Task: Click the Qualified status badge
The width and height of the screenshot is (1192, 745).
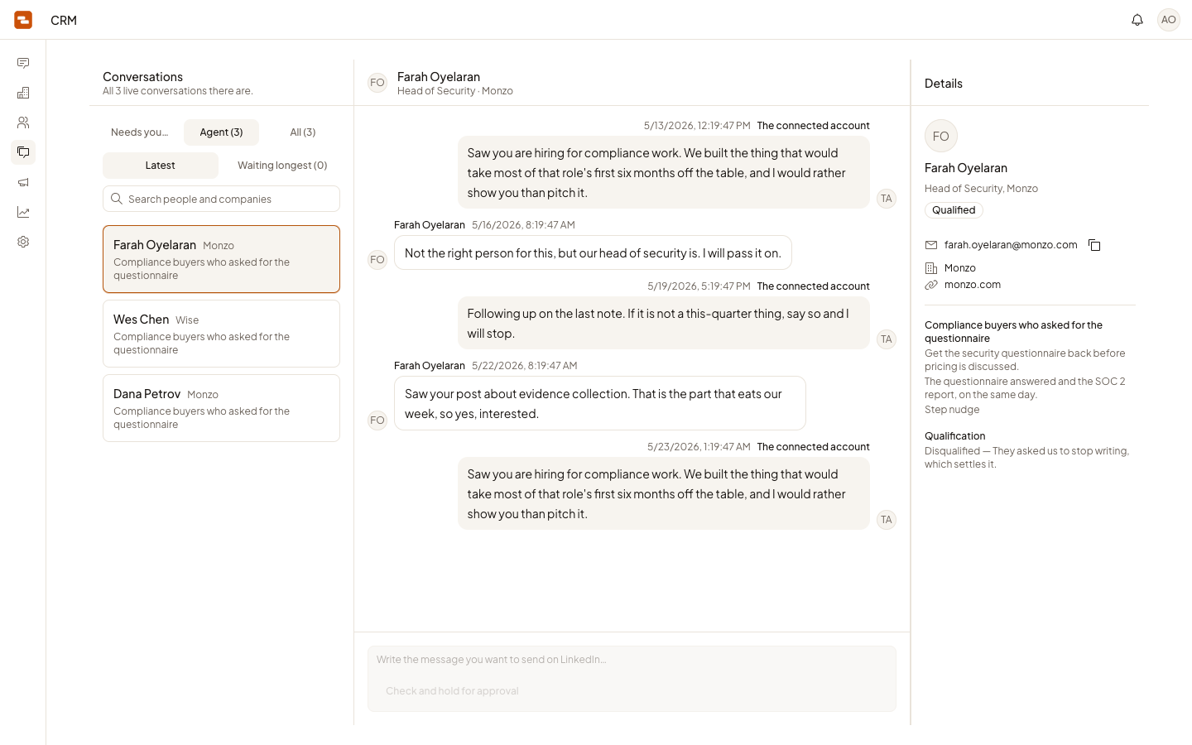Action: 954,210
